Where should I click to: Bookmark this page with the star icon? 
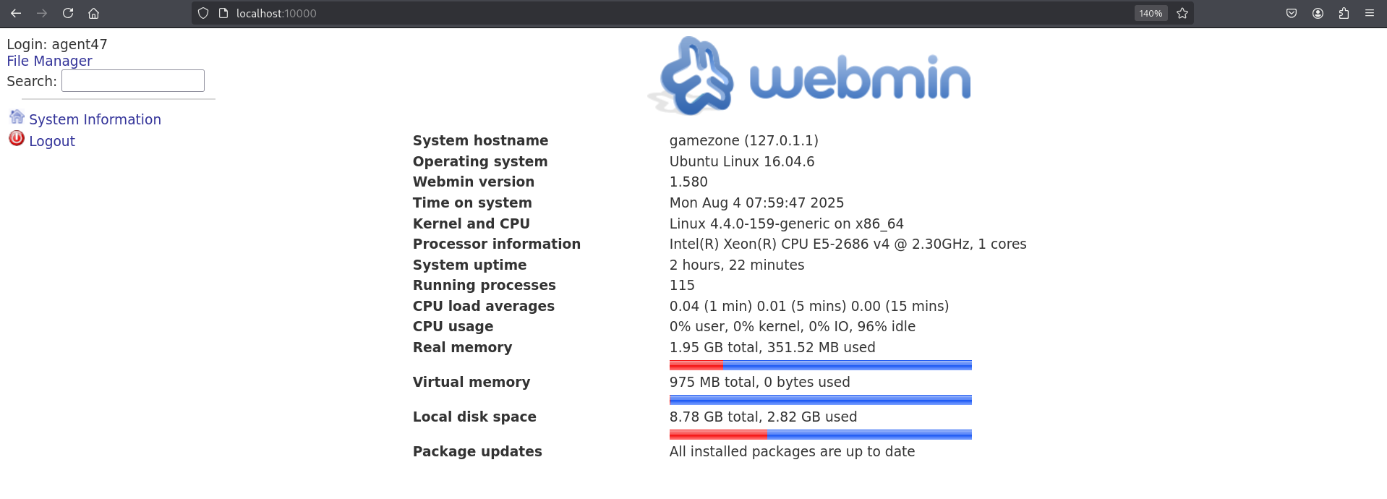1182,13
